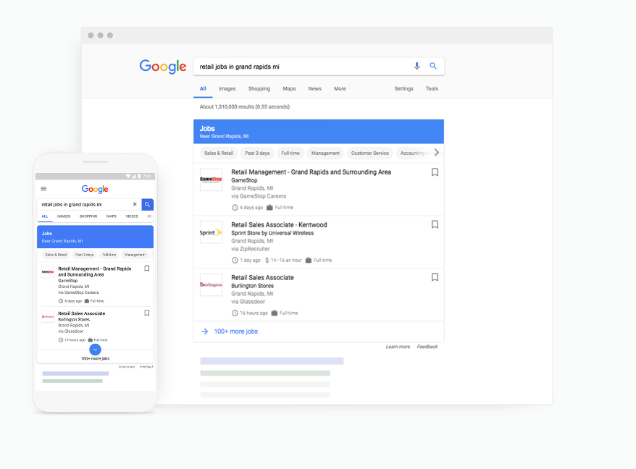Image resolution: width=636 pixels, height=469 pixels.
Task: Open the Google logo on the phone
Action: click(x=95, y=189)
